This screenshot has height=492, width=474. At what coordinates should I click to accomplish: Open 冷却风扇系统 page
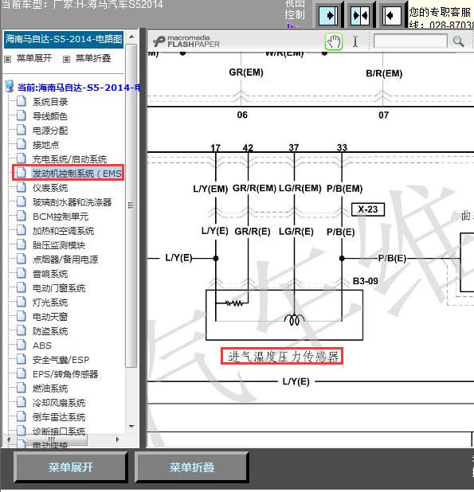click(59, 403)
